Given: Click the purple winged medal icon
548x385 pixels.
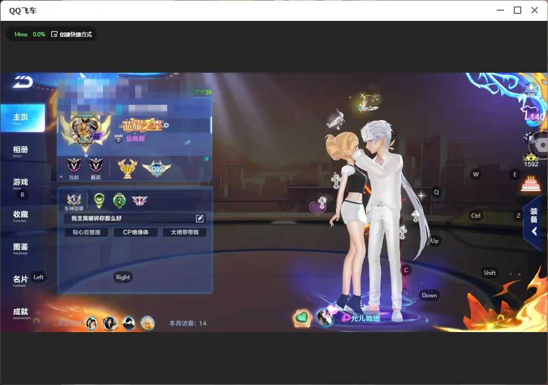Looking at the screenshot, I should (139, 201).
